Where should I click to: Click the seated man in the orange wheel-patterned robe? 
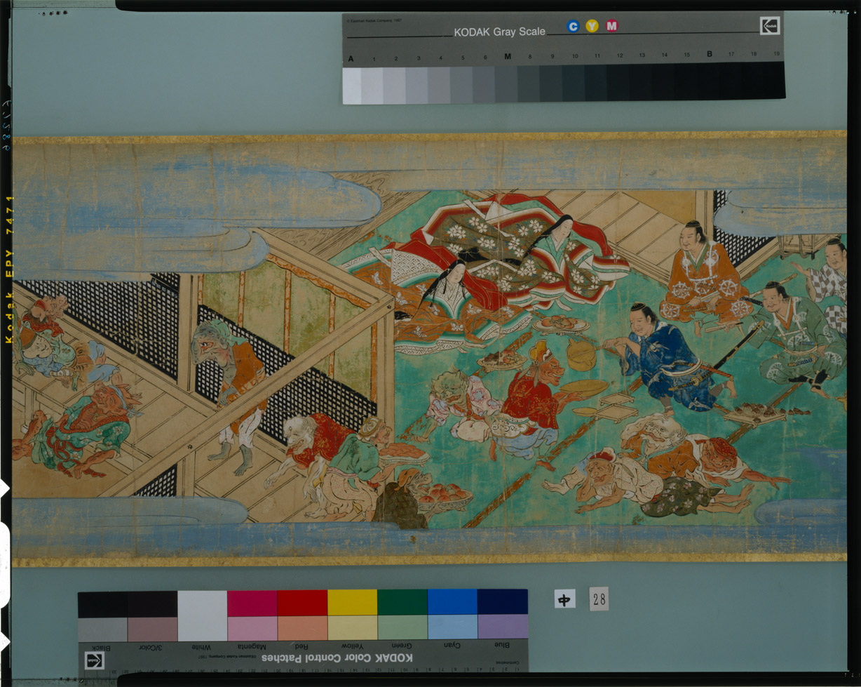(706, 276)
